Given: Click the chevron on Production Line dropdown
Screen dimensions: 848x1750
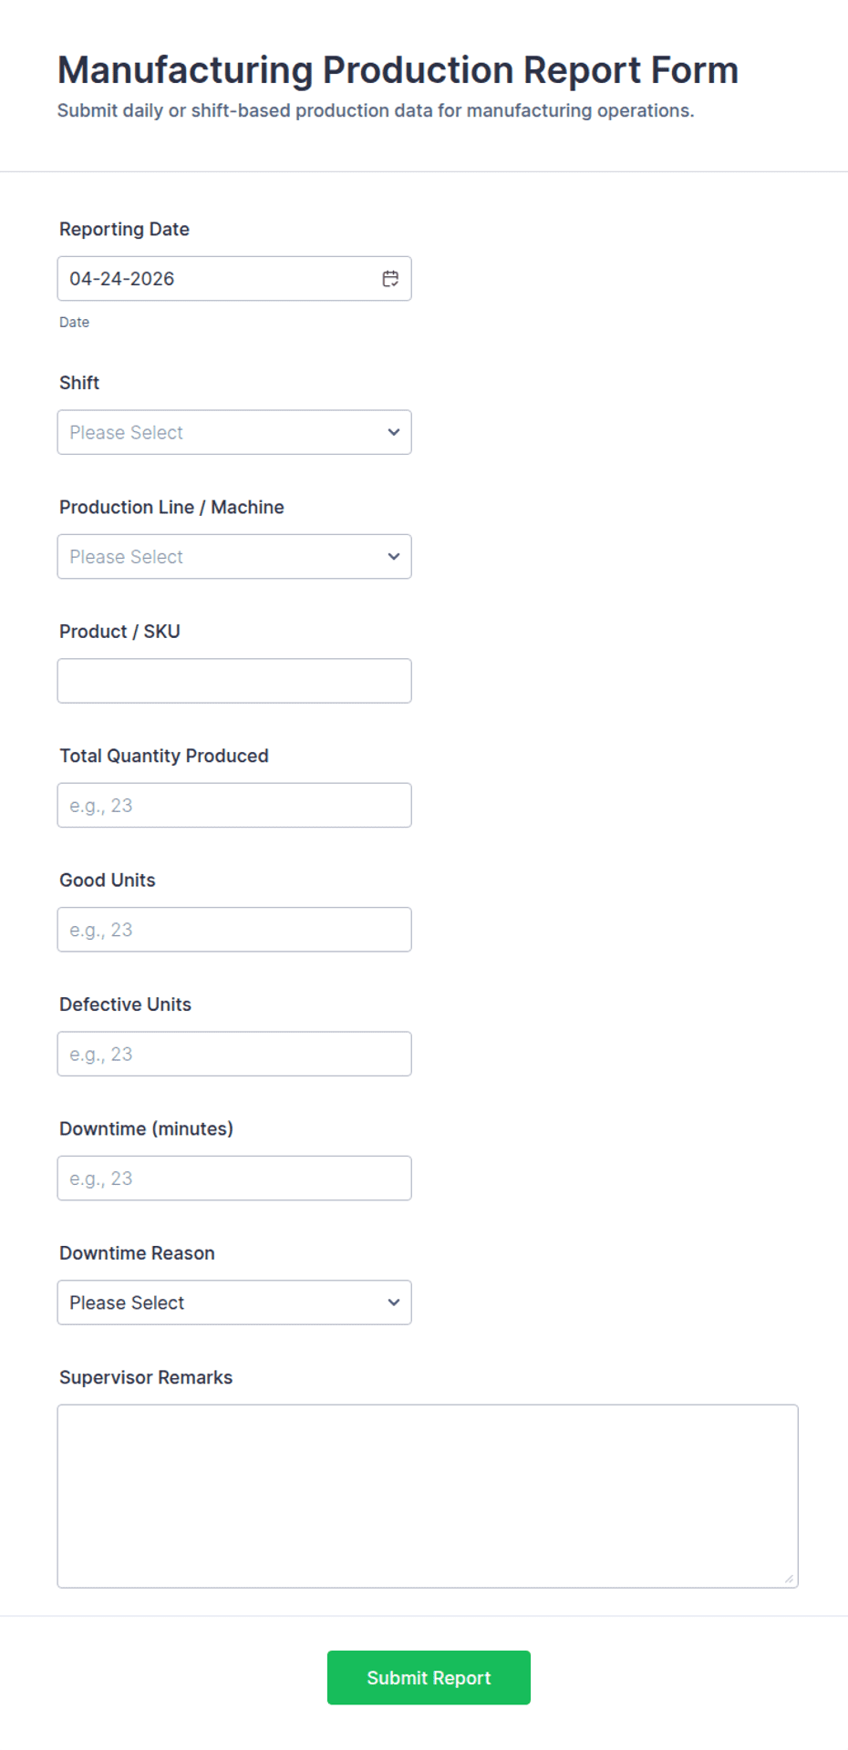Looking at the screenshot, I should tap(393, 556).
